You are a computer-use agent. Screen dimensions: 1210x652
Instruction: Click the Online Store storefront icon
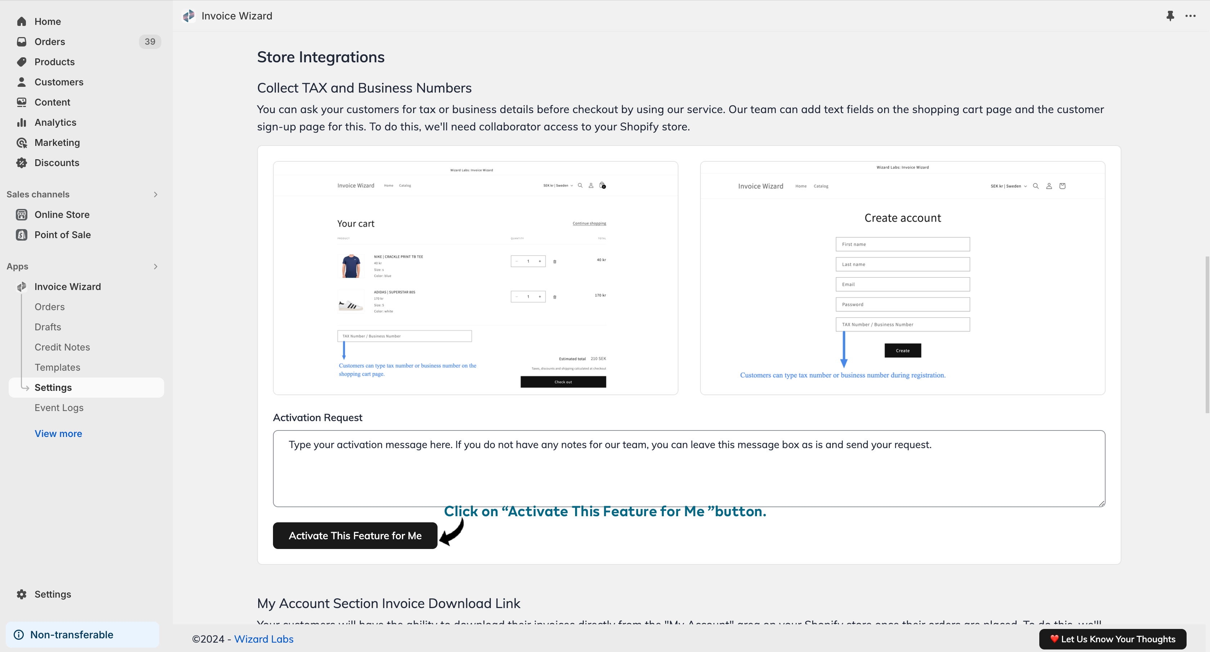tap(22, 215)
